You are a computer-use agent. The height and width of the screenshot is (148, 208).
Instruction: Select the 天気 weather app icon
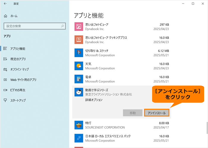[x=79, y=66]
